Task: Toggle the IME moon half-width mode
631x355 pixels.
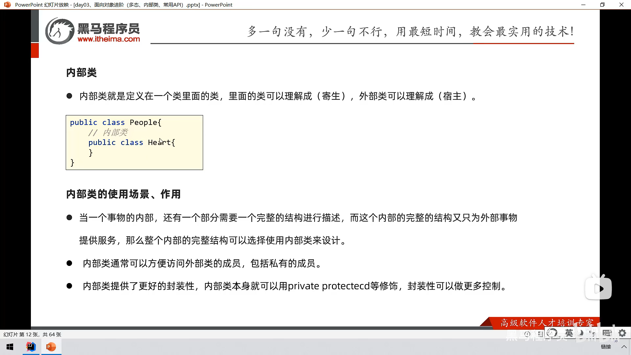Action: click(581, 333)
